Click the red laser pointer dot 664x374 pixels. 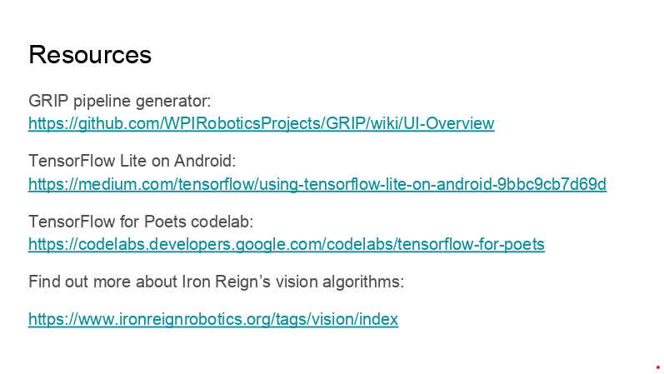point(657,367)
